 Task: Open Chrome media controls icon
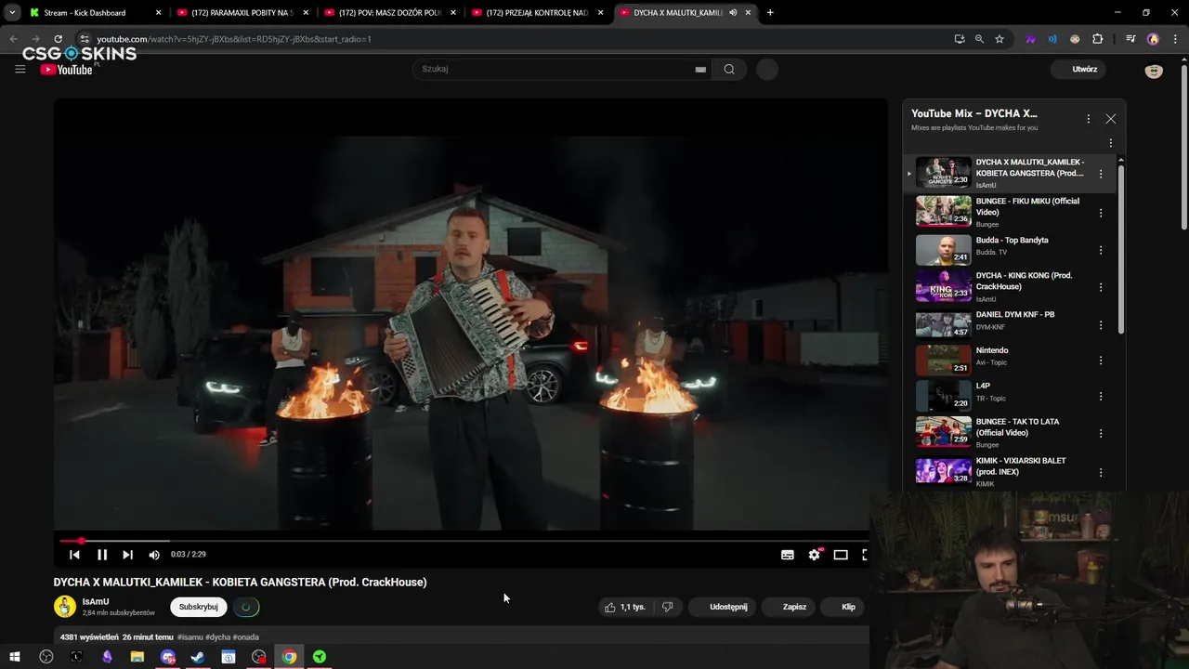(x=1130, y=39)
